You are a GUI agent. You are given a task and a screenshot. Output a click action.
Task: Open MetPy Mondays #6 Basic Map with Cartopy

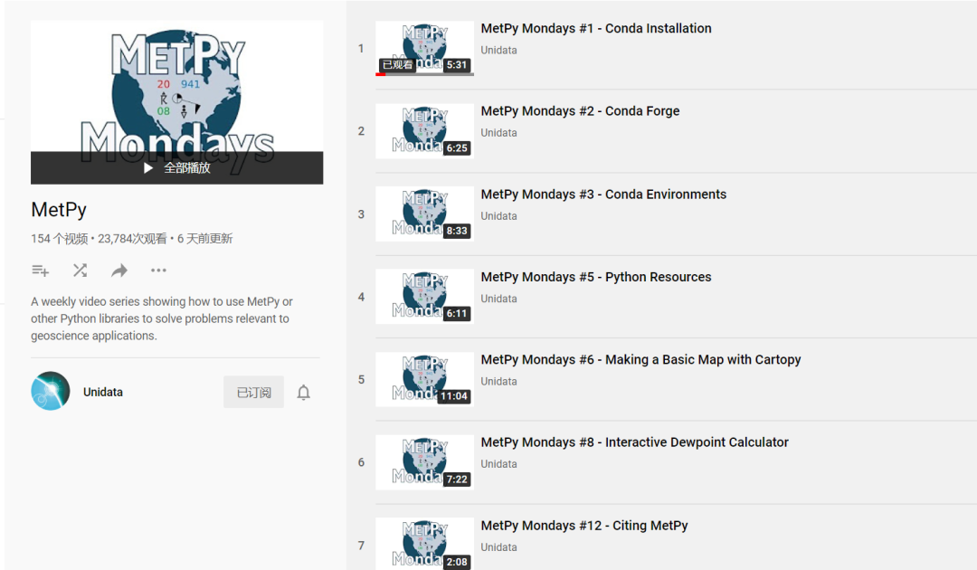[x=640, y=359]
